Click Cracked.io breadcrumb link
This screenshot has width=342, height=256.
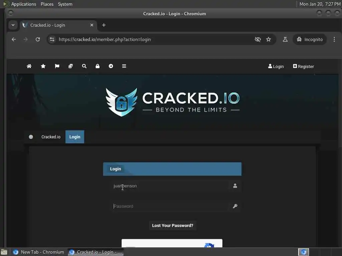tap(51, 137)
